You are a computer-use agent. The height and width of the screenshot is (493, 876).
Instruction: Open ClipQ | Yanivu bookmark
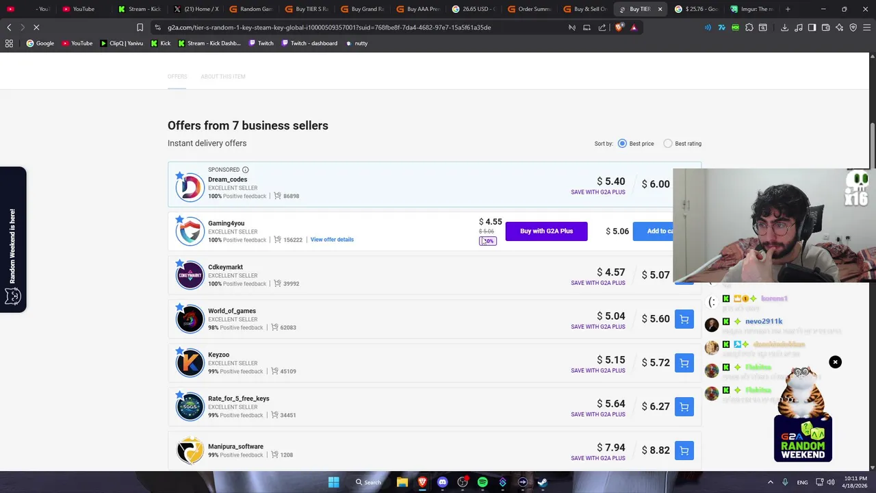[x=122, y=43]
